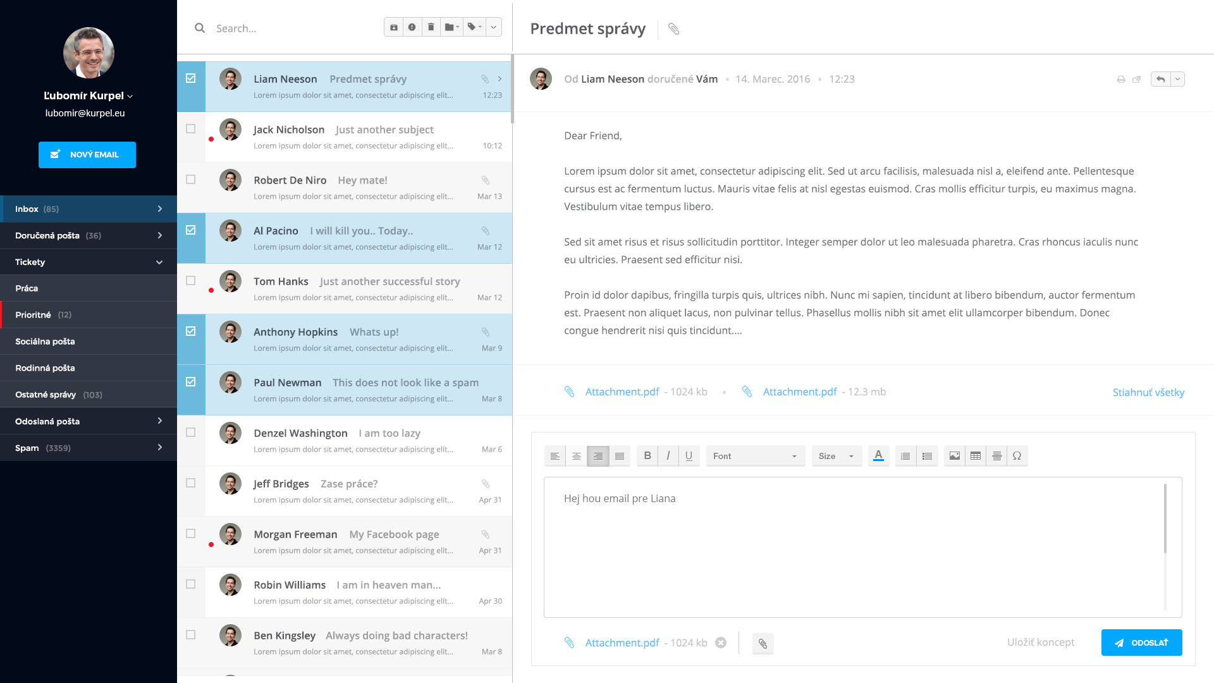The width and height of the screenshot is (1214, 683).
Task: Click the print icon in message header
Action: coord(1120,80)
